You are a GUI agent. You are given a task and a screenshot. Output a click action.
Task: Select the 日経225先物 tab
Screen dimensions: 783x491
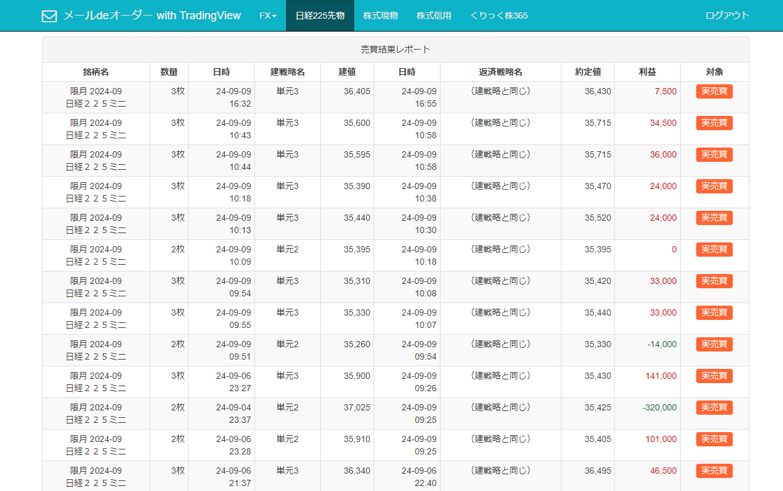tap(320, 15)
